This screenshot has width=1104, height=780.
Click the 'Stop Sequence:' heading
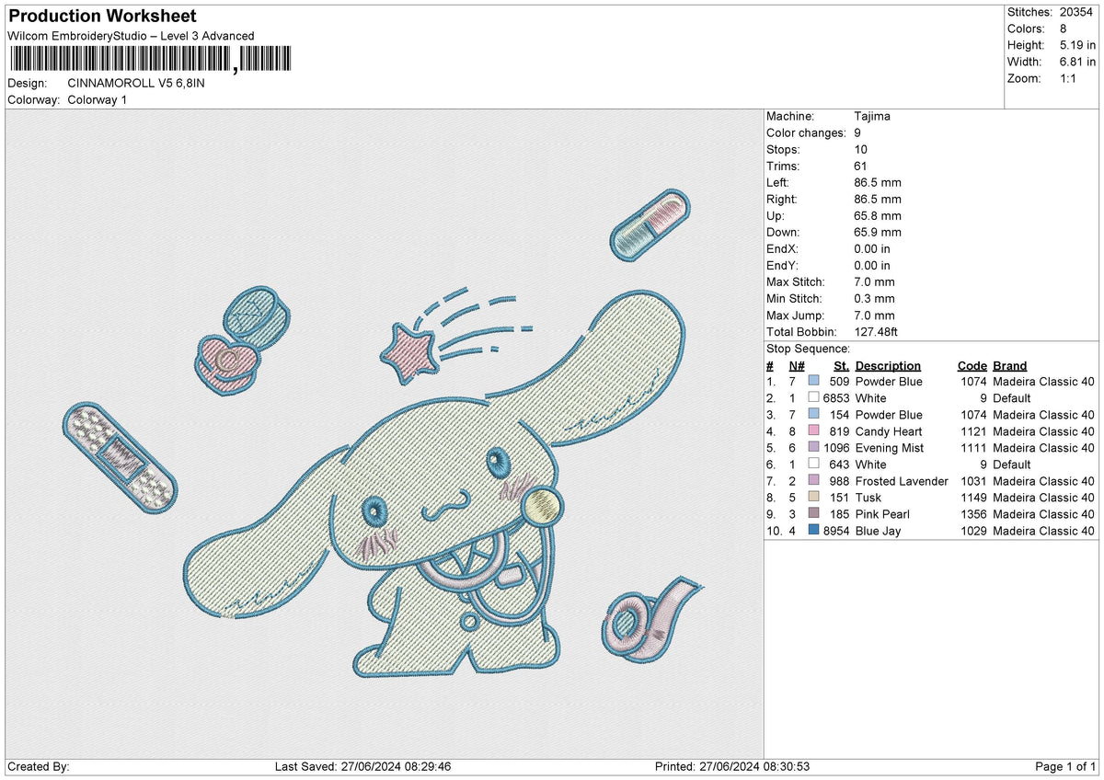tap(808, 349)
